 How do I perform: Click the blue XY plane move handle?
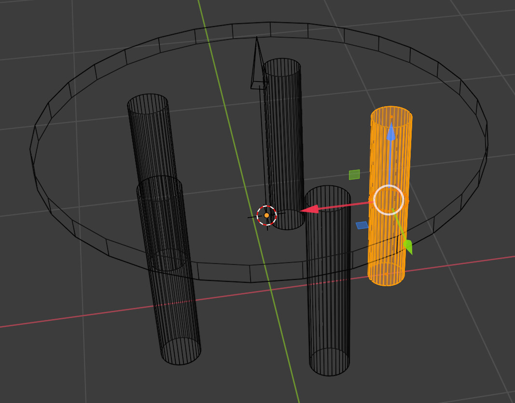point(362,225)
